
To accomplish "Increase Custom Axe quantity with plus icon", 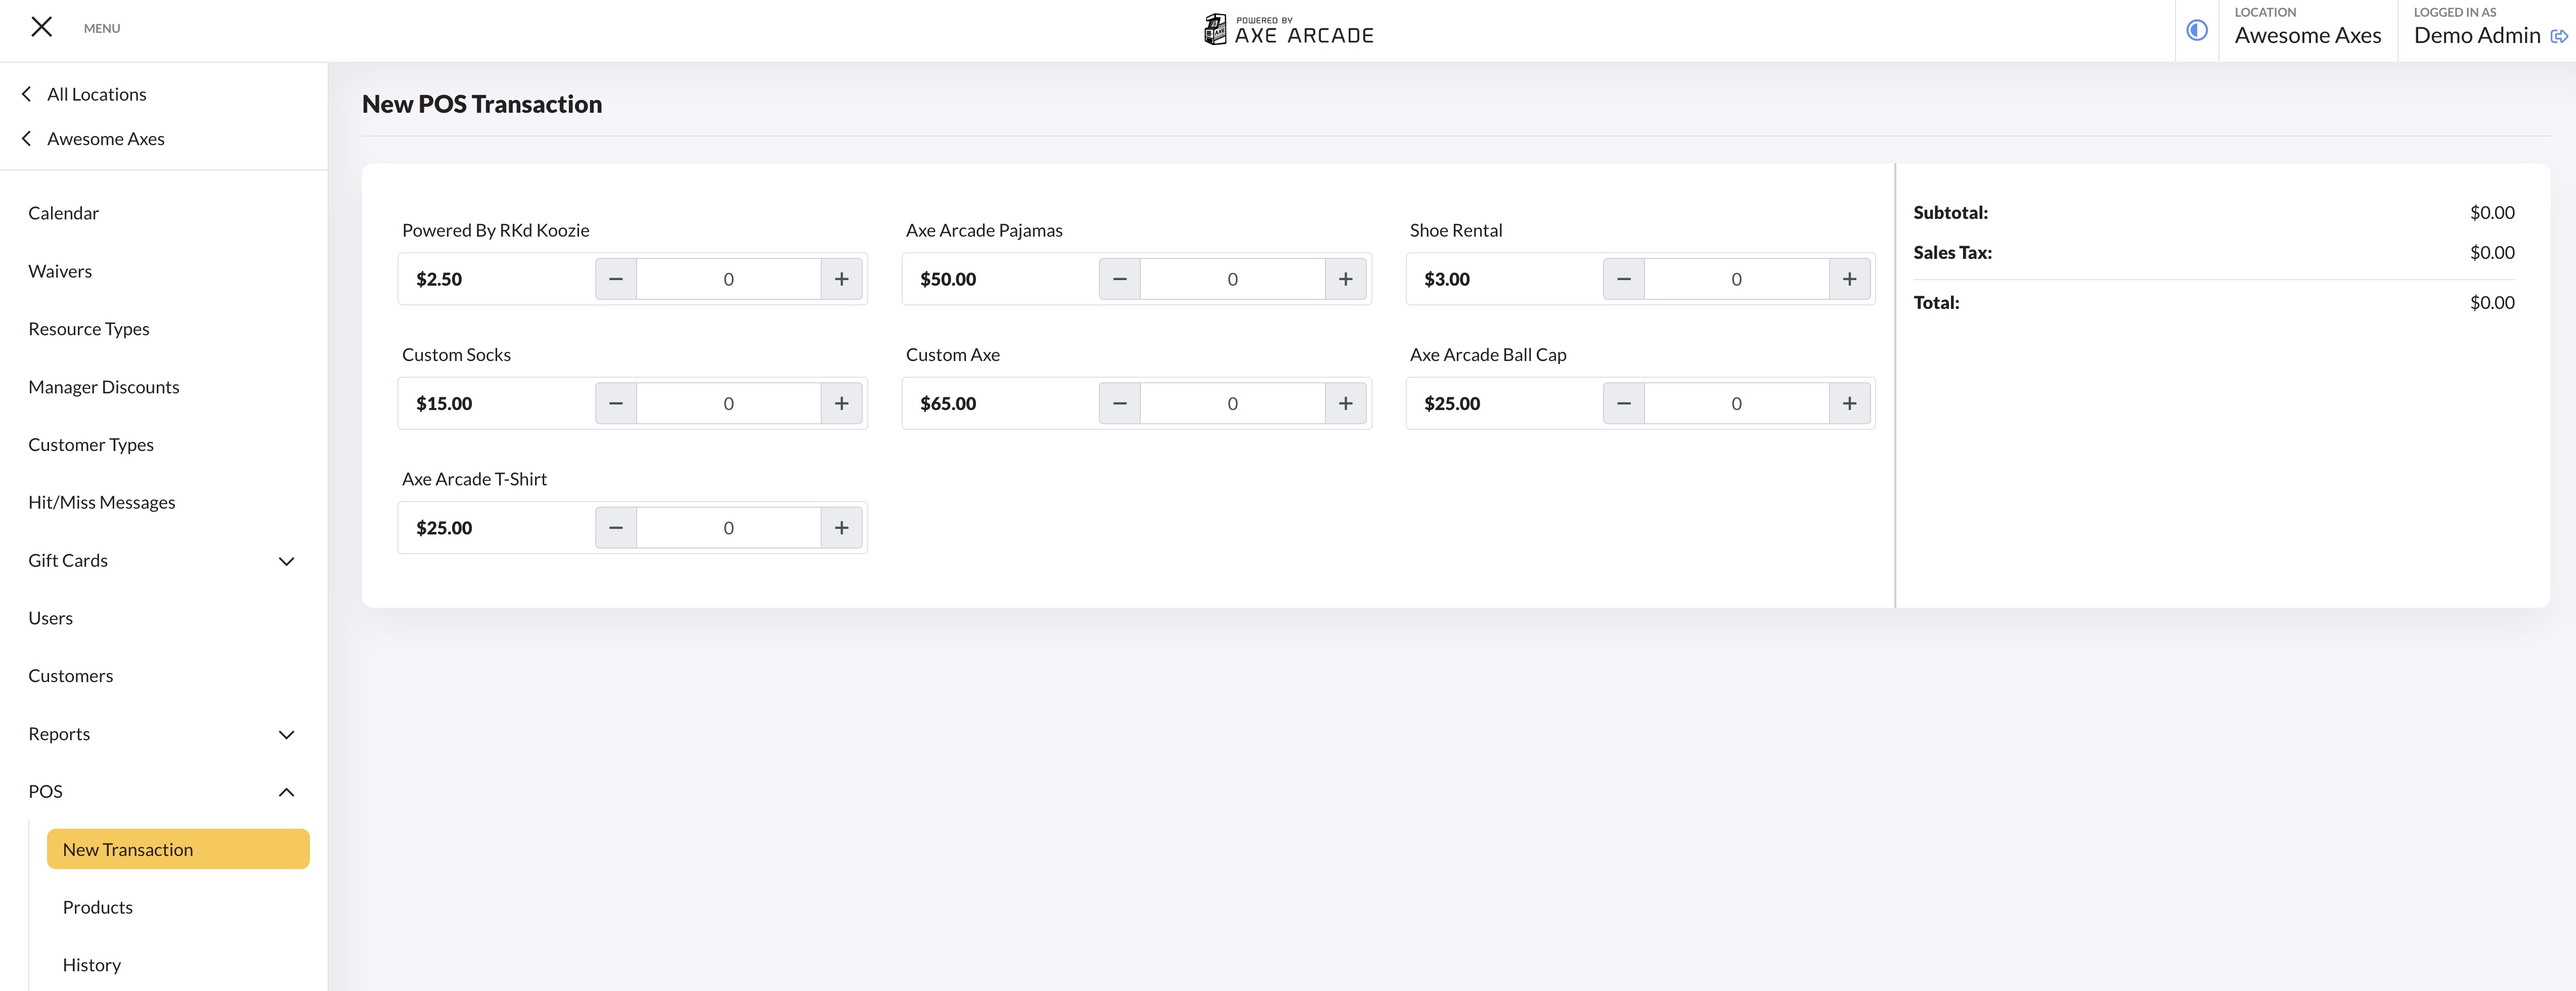I will tap(1345, 403).
